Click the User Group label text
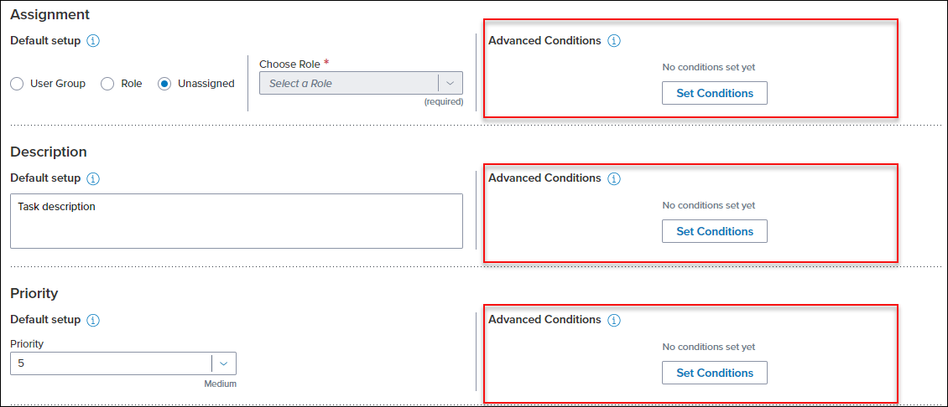948x407 pixels. pos(58,84)
